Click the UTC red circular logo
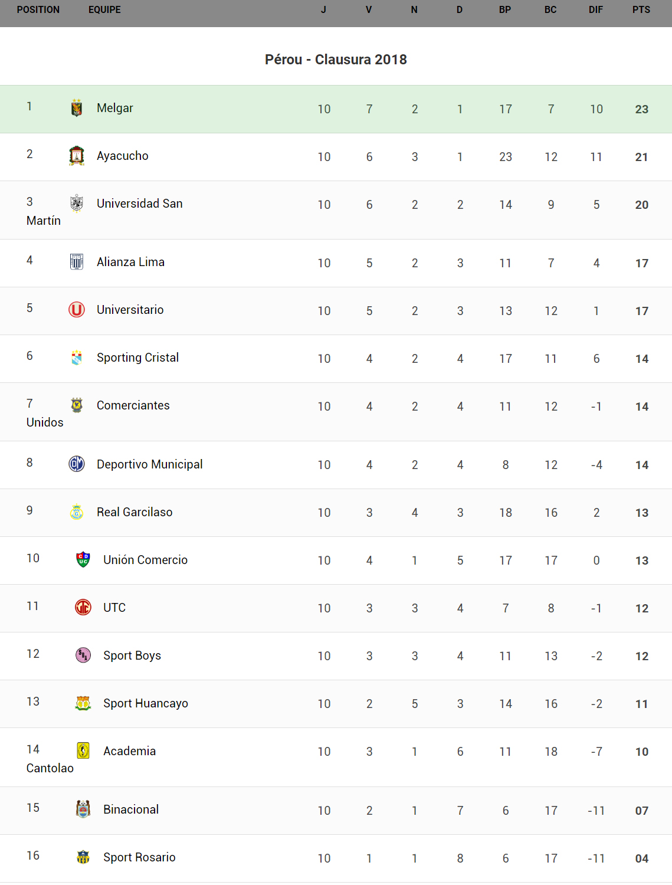 tap(83, 607)
